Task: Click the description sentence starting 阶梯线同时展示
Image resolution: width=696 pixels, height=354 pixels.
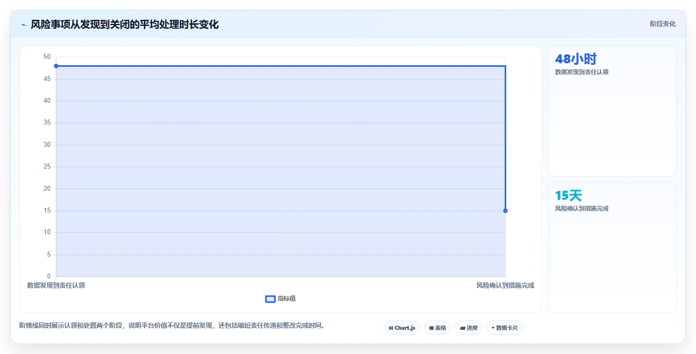Action: pyautogui.click(x=174, y=325)
